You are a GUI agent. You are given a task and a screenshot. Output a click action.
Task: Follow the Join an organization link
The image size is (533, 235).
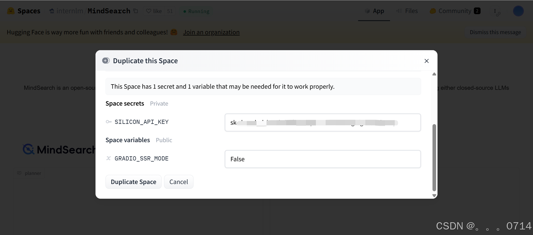pos(211,32)
